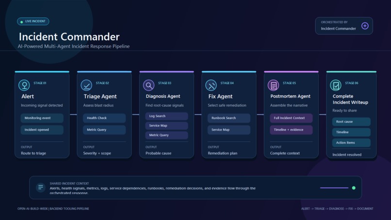
Task: Click the ALERT -> TRIAGE -> DIAGNOSE footer text
Action: (x=337, y=209)
